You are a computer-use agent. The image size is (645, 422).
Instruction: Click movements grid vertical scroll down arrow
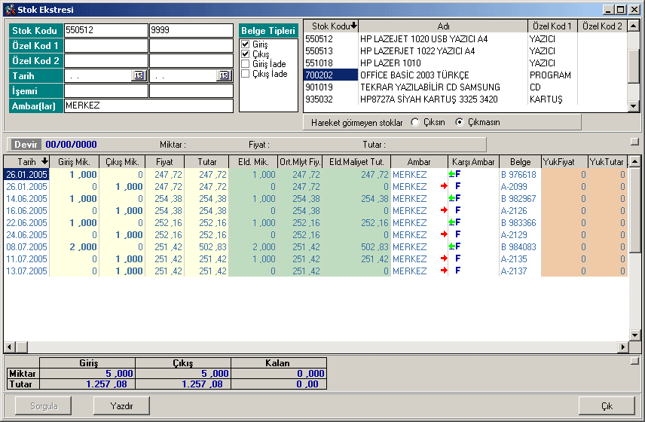(634, 335)
